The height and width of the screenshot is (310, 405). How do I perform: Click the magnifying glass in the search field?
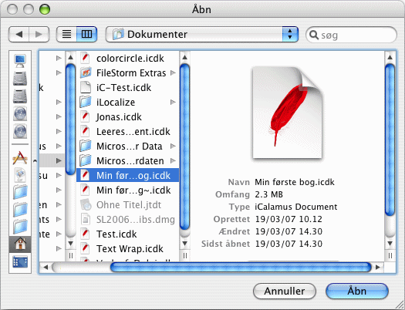(x=314, y=35)
